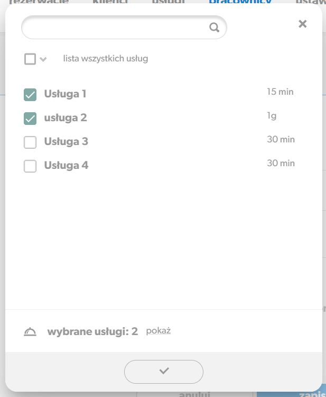This screenshot has width=326, height=397.
Task: Select the Usługa 4 label
Action: click(66, 165)
